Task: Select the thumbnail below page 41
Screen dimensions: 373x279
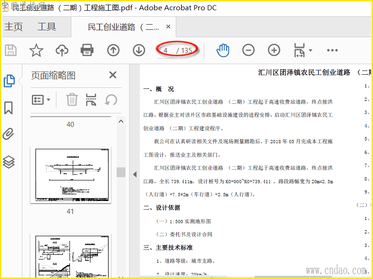Action: pyautogui.click(x=71, y=256)
